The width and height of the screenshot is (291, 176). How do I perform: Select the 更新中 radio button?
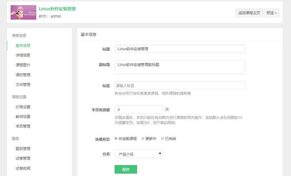point(143,139)
